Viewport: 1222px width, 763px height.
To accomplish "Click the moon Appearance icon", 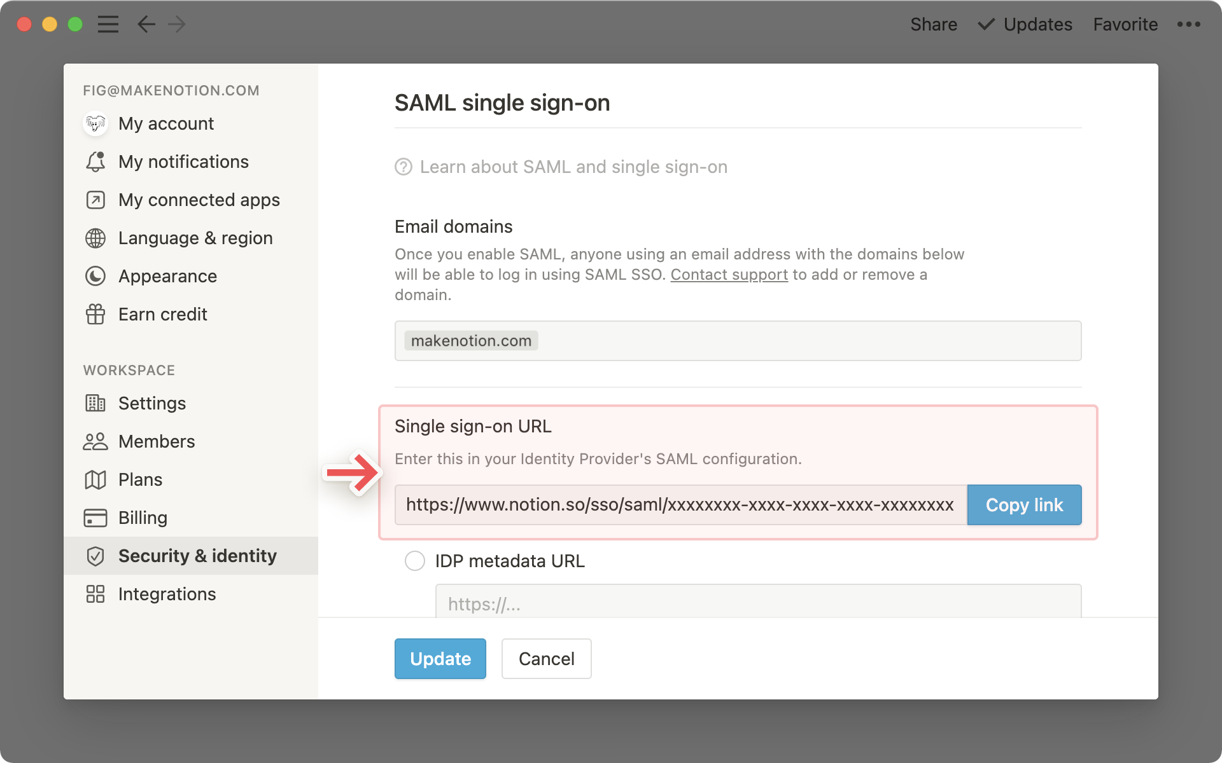I will click(x=95, y=276).
